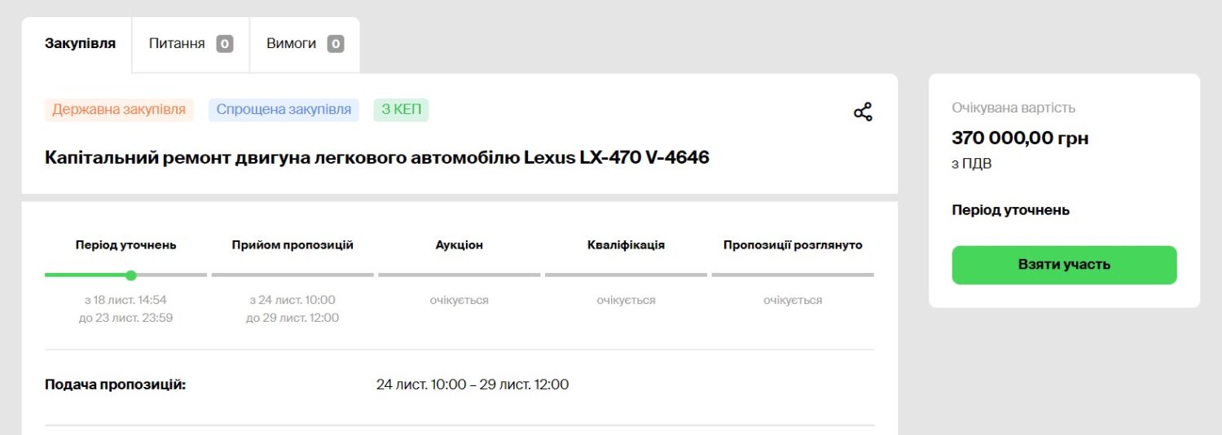Click the share icon
This screenshot has width=1222, height=435.
(x=863, y=112)
